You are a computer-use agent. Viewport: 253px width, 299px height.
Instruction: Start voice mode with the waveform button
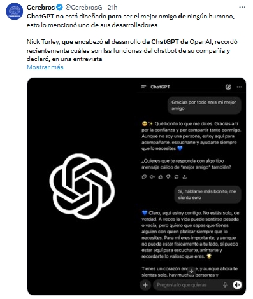[237, 285]
